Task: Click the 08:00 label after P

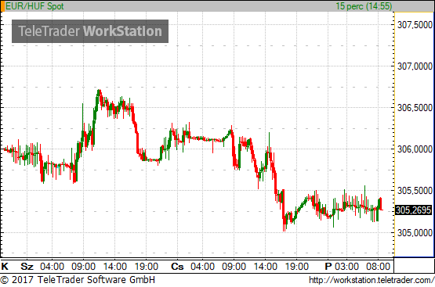Action: pos(378,267)
